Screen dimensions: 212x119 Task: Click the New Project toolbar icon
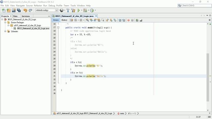point(9,10)
